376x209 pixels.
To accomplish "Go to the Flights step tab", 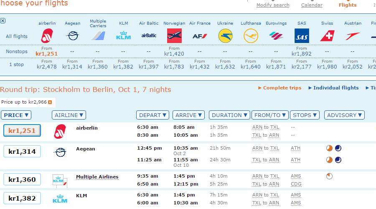I will (x=348, y=5).
